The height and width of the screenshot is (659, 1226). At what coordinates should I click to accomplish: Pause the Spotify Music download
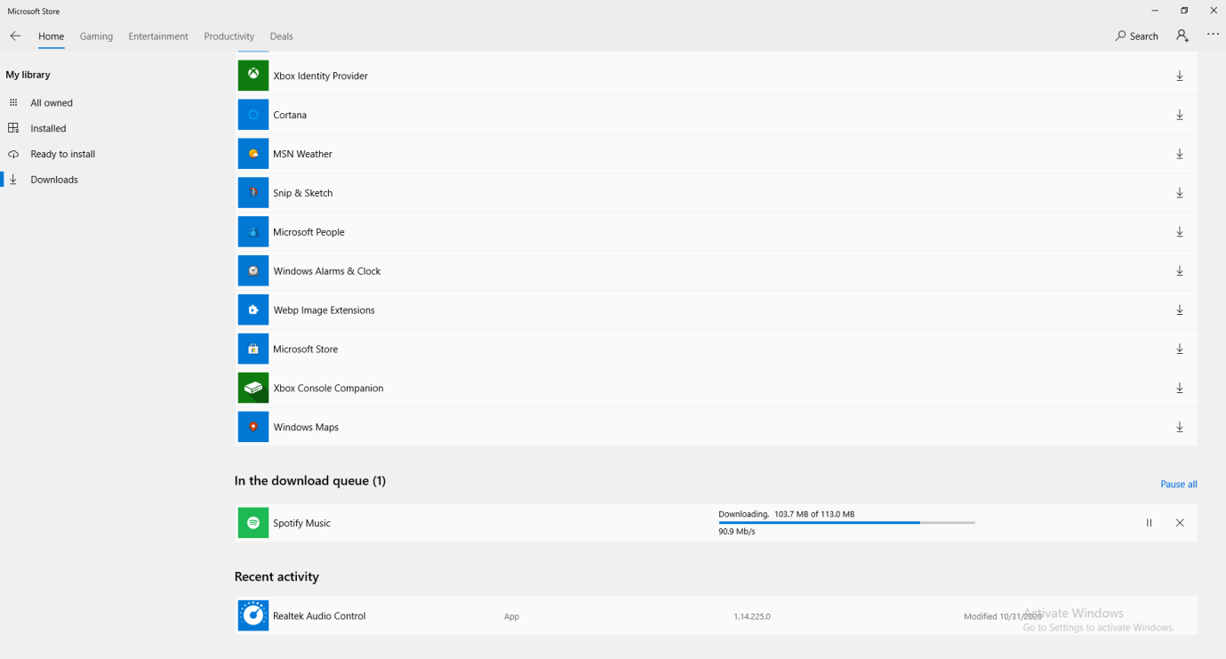[x=1149, y=523]
